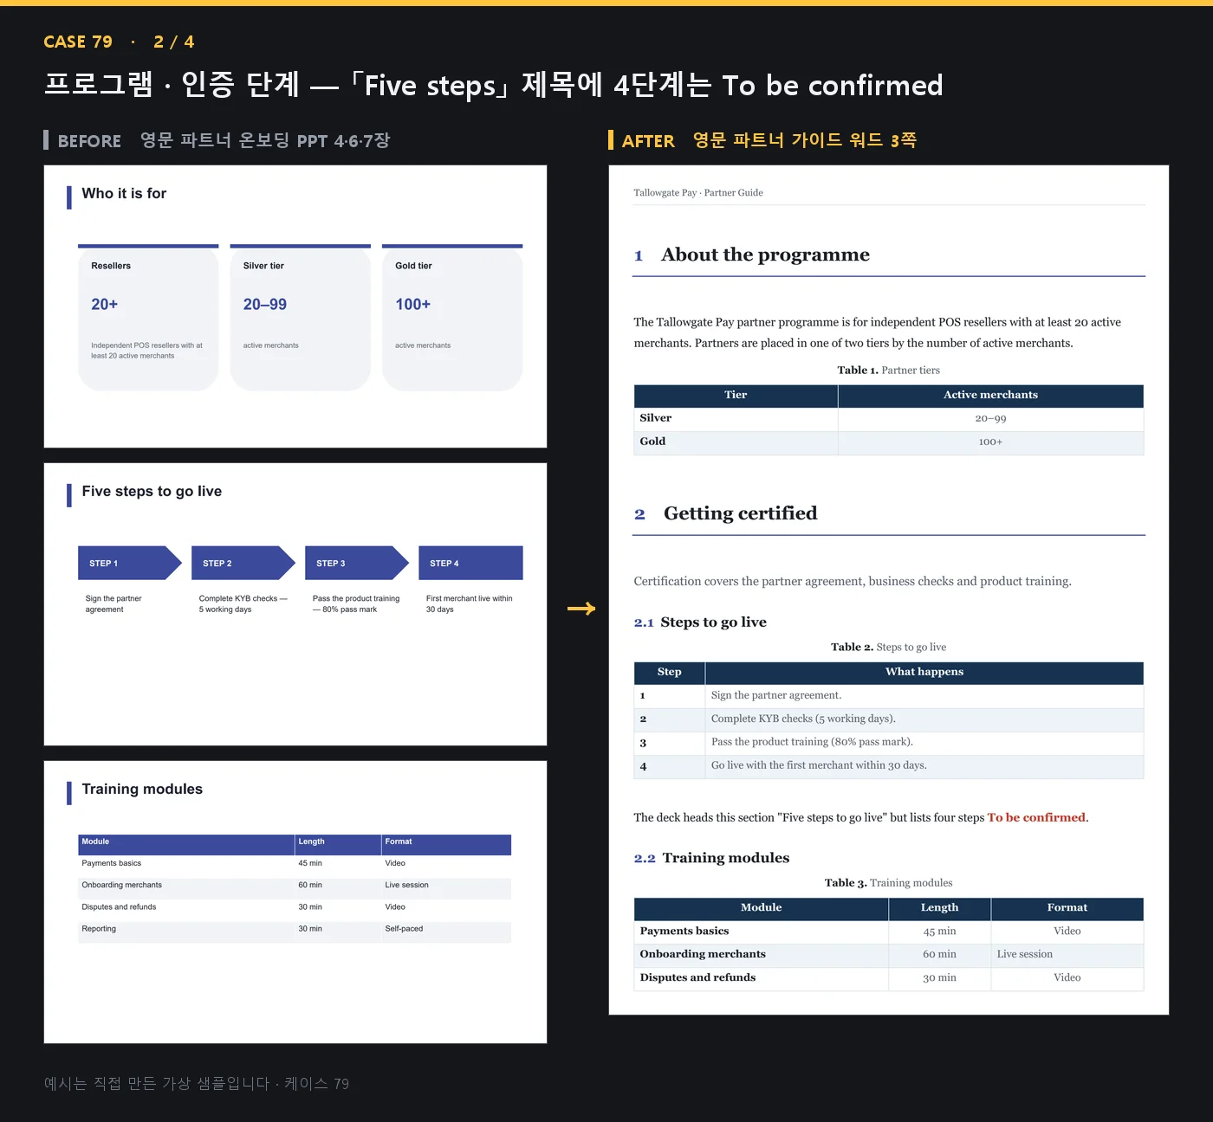Image resolution: width=1213 pixels, height=1122 pixels.
Task: Click the "STEP 3" chevron shape
Action: 357,563
